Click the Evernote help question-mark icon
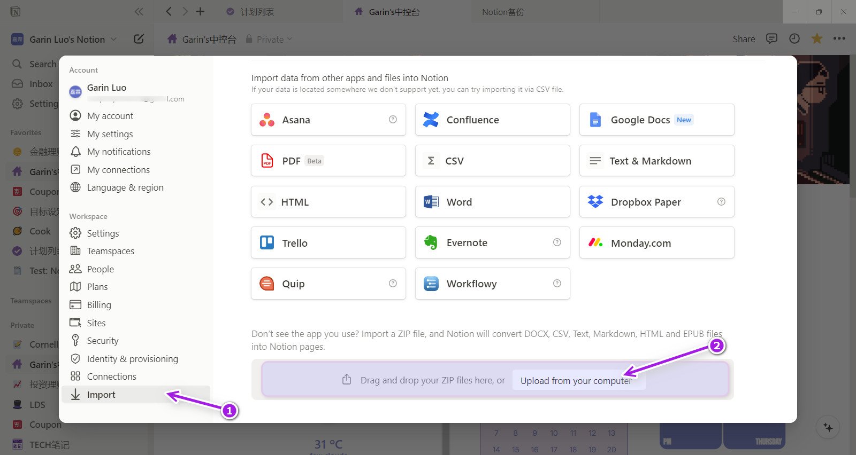 pyautogui.click(x=557, y=242)
